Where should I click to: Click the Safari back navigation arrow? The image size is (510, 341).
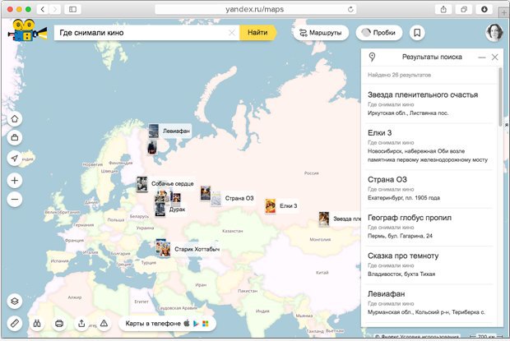pos(43,9)
